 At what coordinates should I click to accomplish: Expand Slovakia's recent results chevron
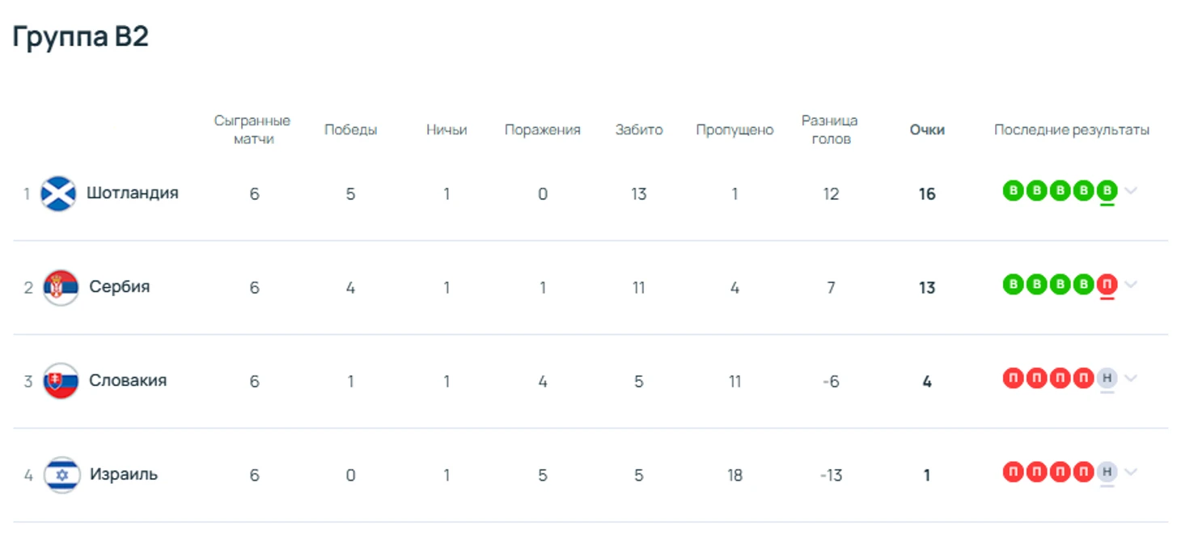pos(1131,378)
